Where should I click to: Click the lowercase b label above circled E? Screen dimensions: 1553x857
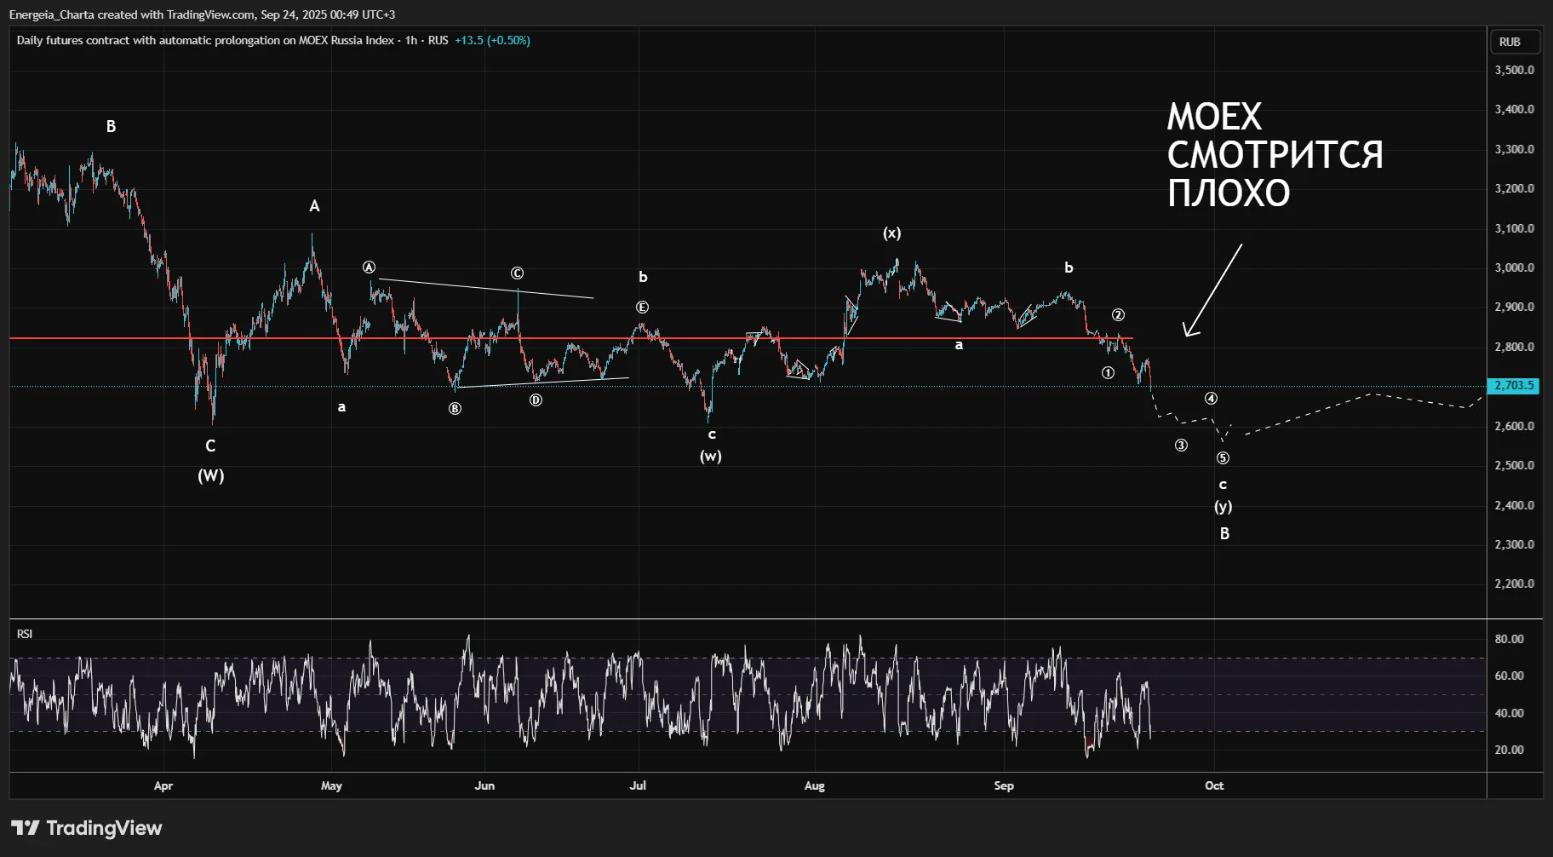coord(643,277)
